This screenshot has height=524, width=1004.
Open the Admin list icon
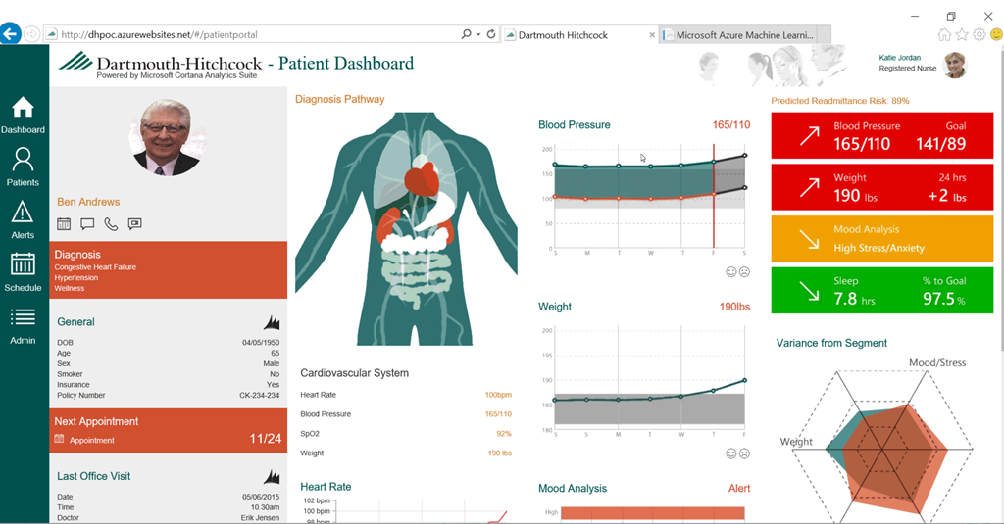[x=23, y=316]
